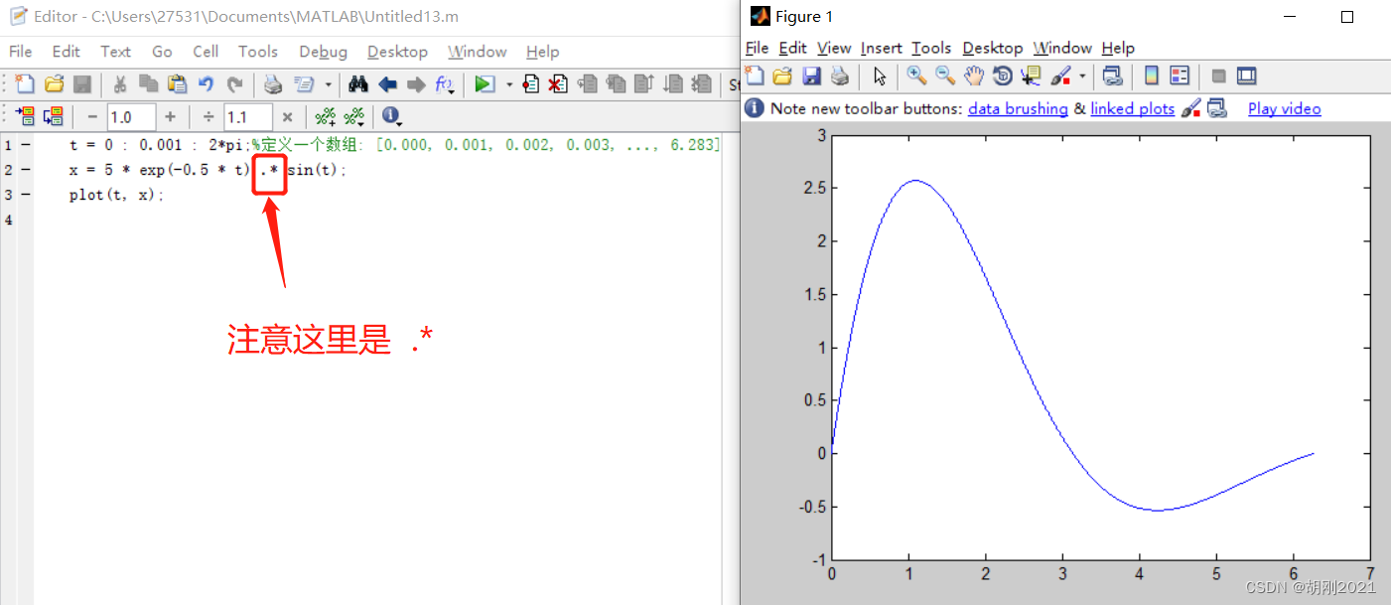Click multiply factor field showing 1.1
The width and height of the screenshot is (1391, 605).
tap(248, 117)
